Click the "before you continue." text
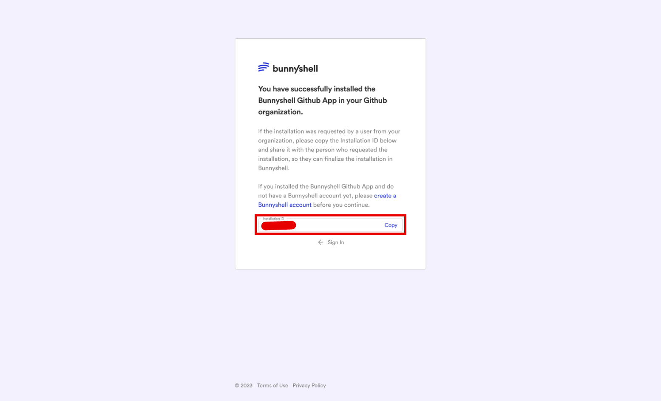 click(x=341, y=205)
